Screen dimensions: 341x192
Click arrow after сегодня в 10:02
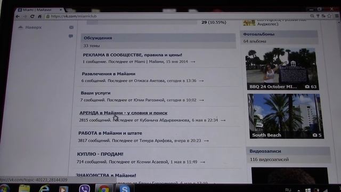point(201,100)
